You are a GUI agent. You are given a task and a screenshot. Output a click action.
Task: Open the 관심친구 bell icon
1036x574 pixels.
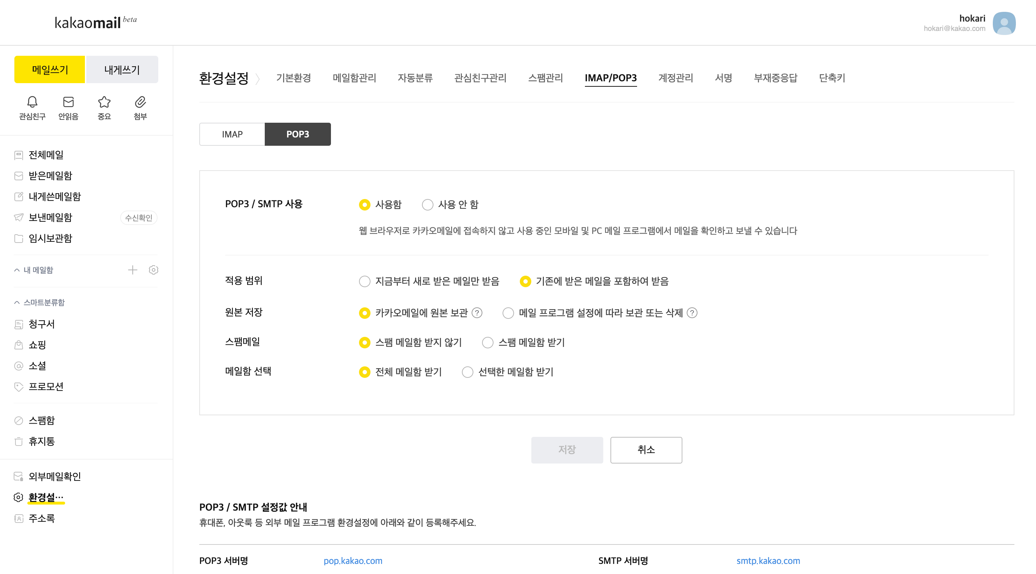pos(32,102)
